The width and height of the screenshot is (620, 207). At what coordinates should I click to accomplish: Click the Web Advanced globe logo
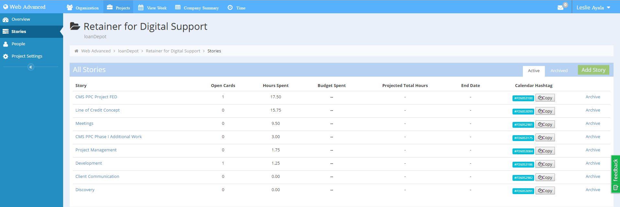[6, 7]
